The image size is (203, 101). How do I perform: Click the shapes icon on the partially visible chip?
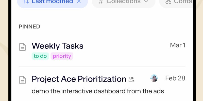point(168,2)
